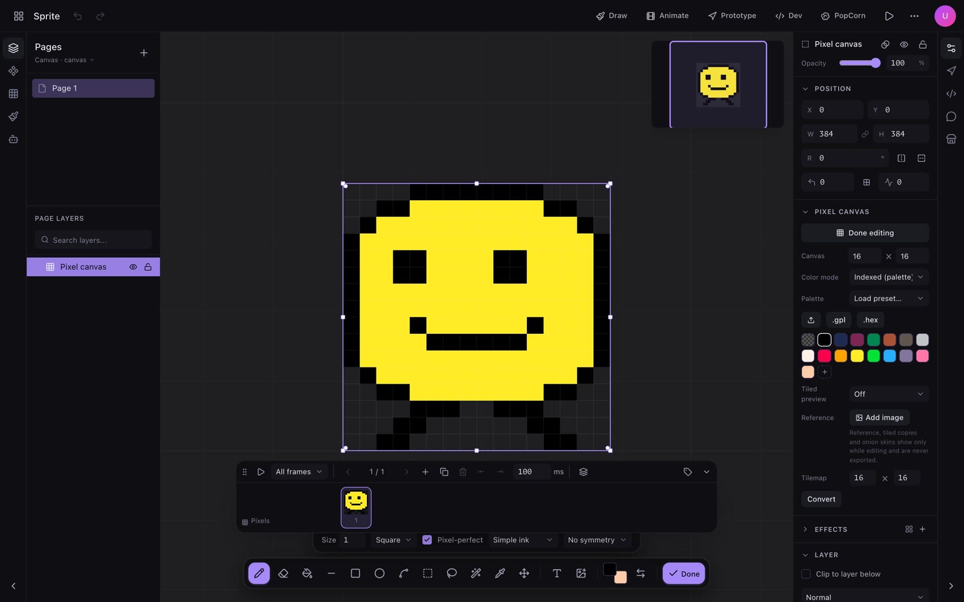The width and height of the screenshot is (964, 602).
Task: Open the Simple ink dropdown
Action: click(522, 540)
